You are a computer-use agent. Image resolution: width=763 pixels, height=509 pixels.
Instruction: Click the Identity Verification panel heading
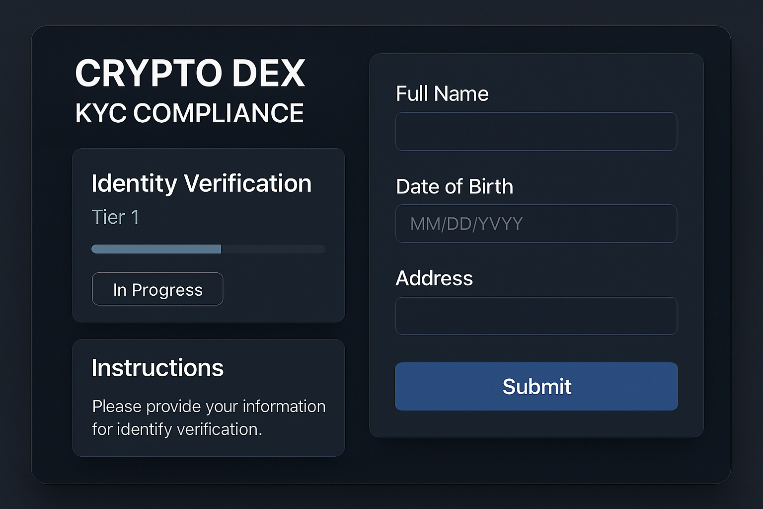point(202,183)
